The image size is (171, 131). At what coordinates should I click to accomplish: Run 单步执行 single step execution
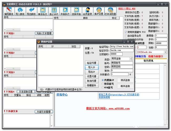click(x=43, y=11)
